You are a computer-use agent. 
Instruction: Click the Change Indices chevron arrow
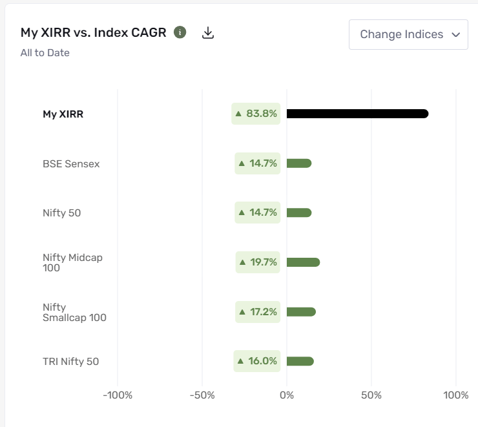[x=456, y=35]
